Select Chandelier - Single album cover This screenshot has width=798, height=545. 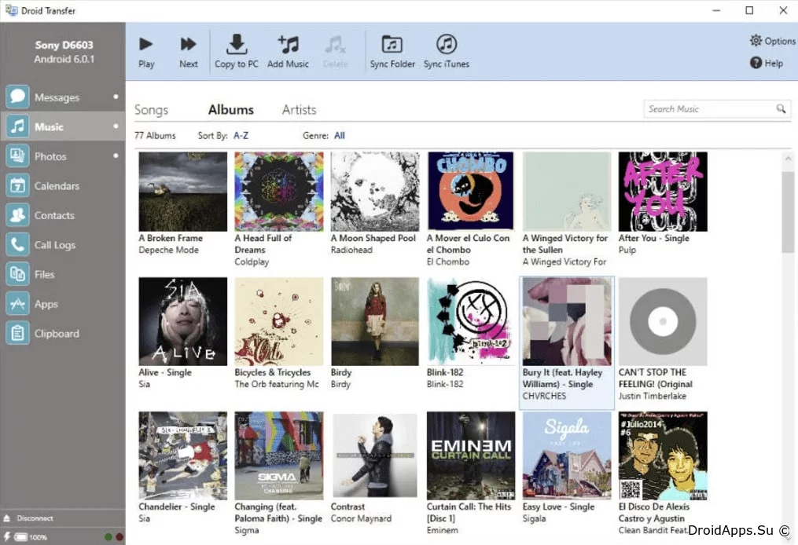click(182, 455)
